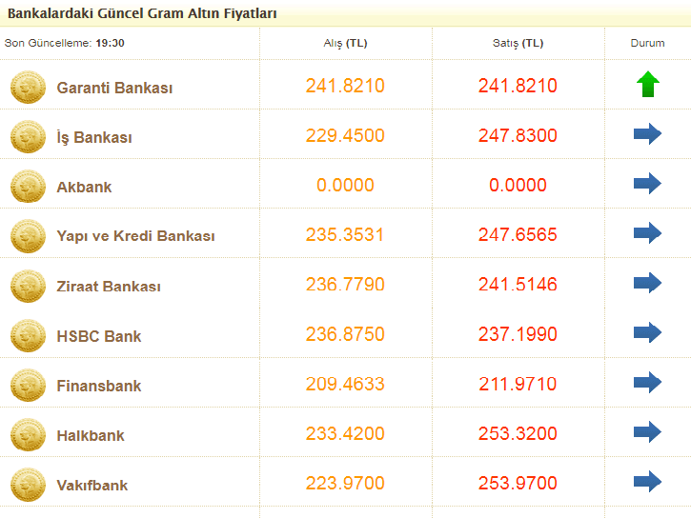Click the gold coin icon beside İş Bankası
Image resolution: width=691 pixels, height=518 pixels.
coord(28,136)
